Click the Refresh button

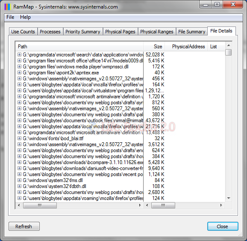(24, 226)
